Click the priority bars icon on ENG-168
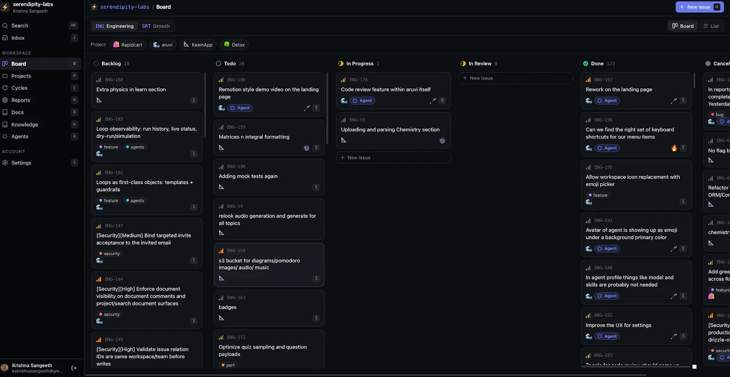This screenshot has height=377, width=730. pyautogui.click(x=99, y=80)
